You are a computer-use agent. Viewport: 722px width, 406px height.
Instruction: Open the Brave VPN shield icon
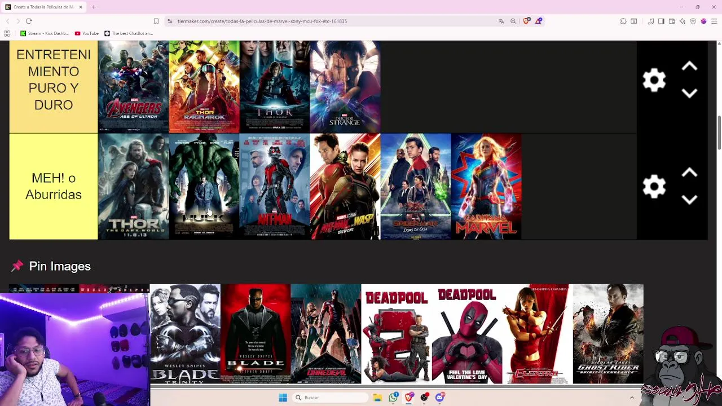(693, 21)
